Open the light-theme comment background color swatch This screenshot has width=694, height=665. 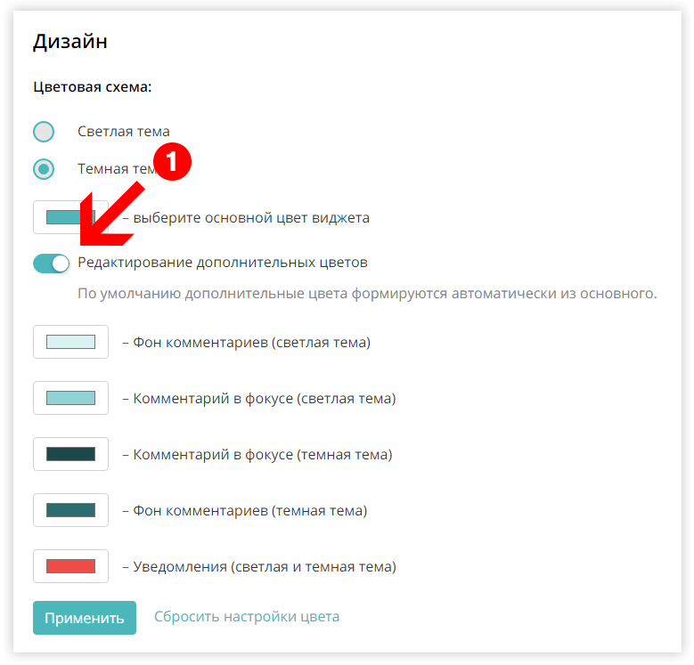[70, 342]
